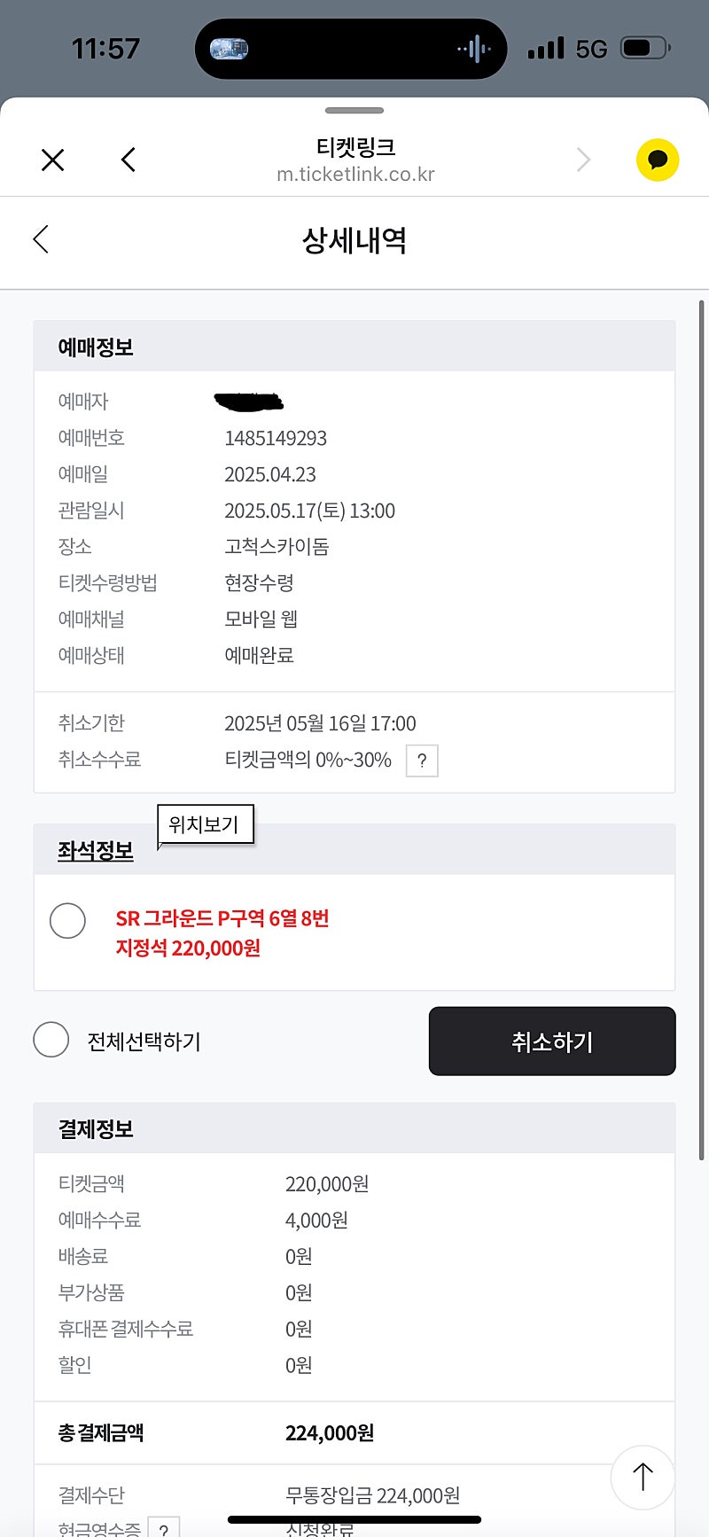Viewport: 709px width, 1537px height.
Task: Tap the 좌석정보 underlined heading
Action: click(96, 851)
